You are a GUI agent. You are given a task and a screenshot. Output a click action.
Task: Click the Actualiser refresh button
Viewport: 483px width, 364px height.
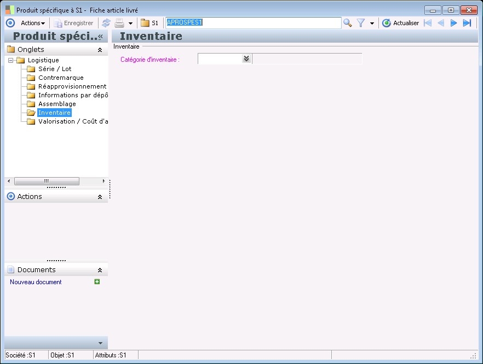(x=400, y=23)
